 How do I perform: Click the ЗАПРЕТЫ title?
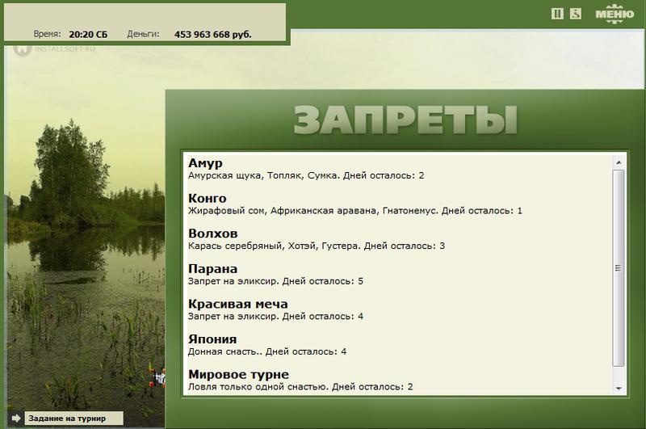pyautogui.click(x=405, y=120)
